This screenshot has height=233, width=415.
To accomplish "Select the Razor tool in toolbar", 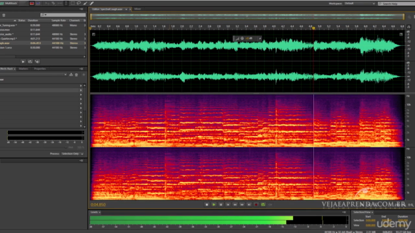I will [x=53, y=3].
